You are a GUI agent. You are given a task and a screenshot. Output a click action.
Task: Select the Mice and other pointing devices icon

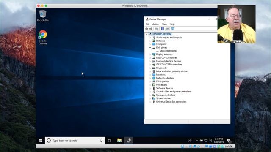click(154, 71)
